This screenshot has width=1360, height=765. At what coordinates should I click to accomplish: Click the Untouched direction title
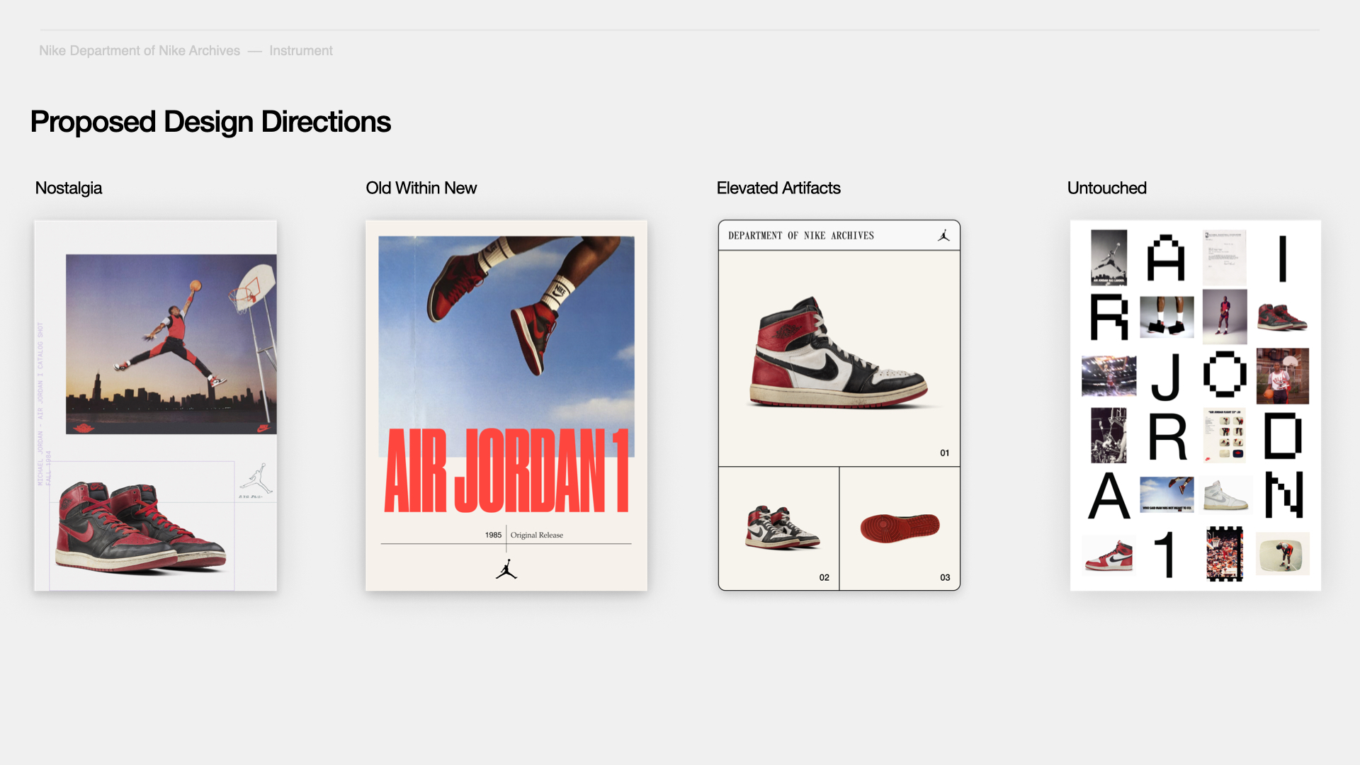1107,188
